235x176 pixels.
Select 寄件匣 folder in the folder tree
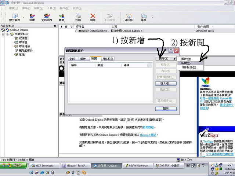(x=23, y=42)
